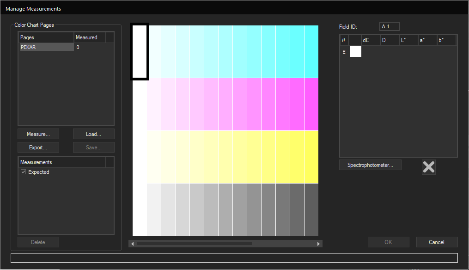Click the Cancel button
469x270 pixels.
(x=437, y=242)
